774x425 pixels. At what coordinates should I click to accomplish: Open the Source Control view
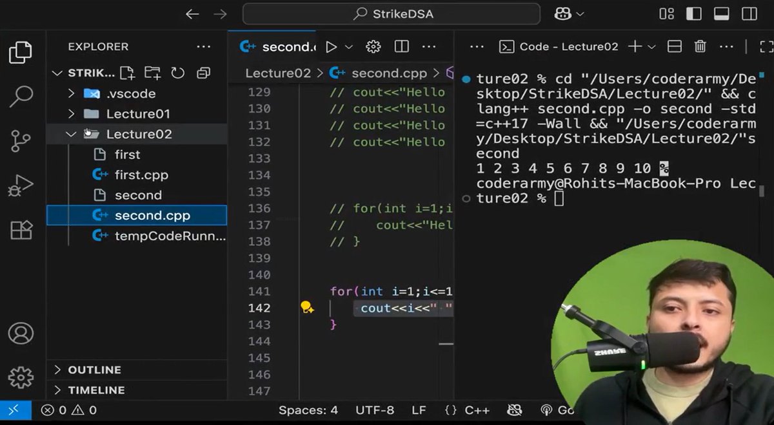[x=21, y=140]
